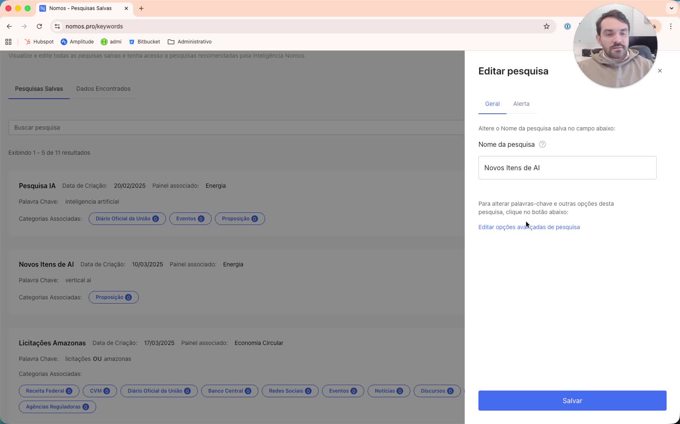Click Diário Oficial da União tag in Licitações Amazonas
This screenshot has height=424, width=680.
[x=159, y=391]
